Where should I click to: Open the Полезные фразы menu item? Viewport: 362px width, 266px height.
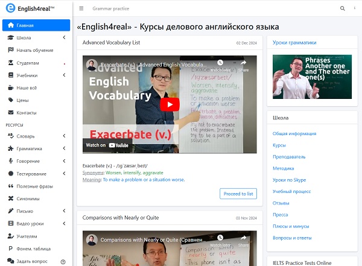[x=36, y=186]
